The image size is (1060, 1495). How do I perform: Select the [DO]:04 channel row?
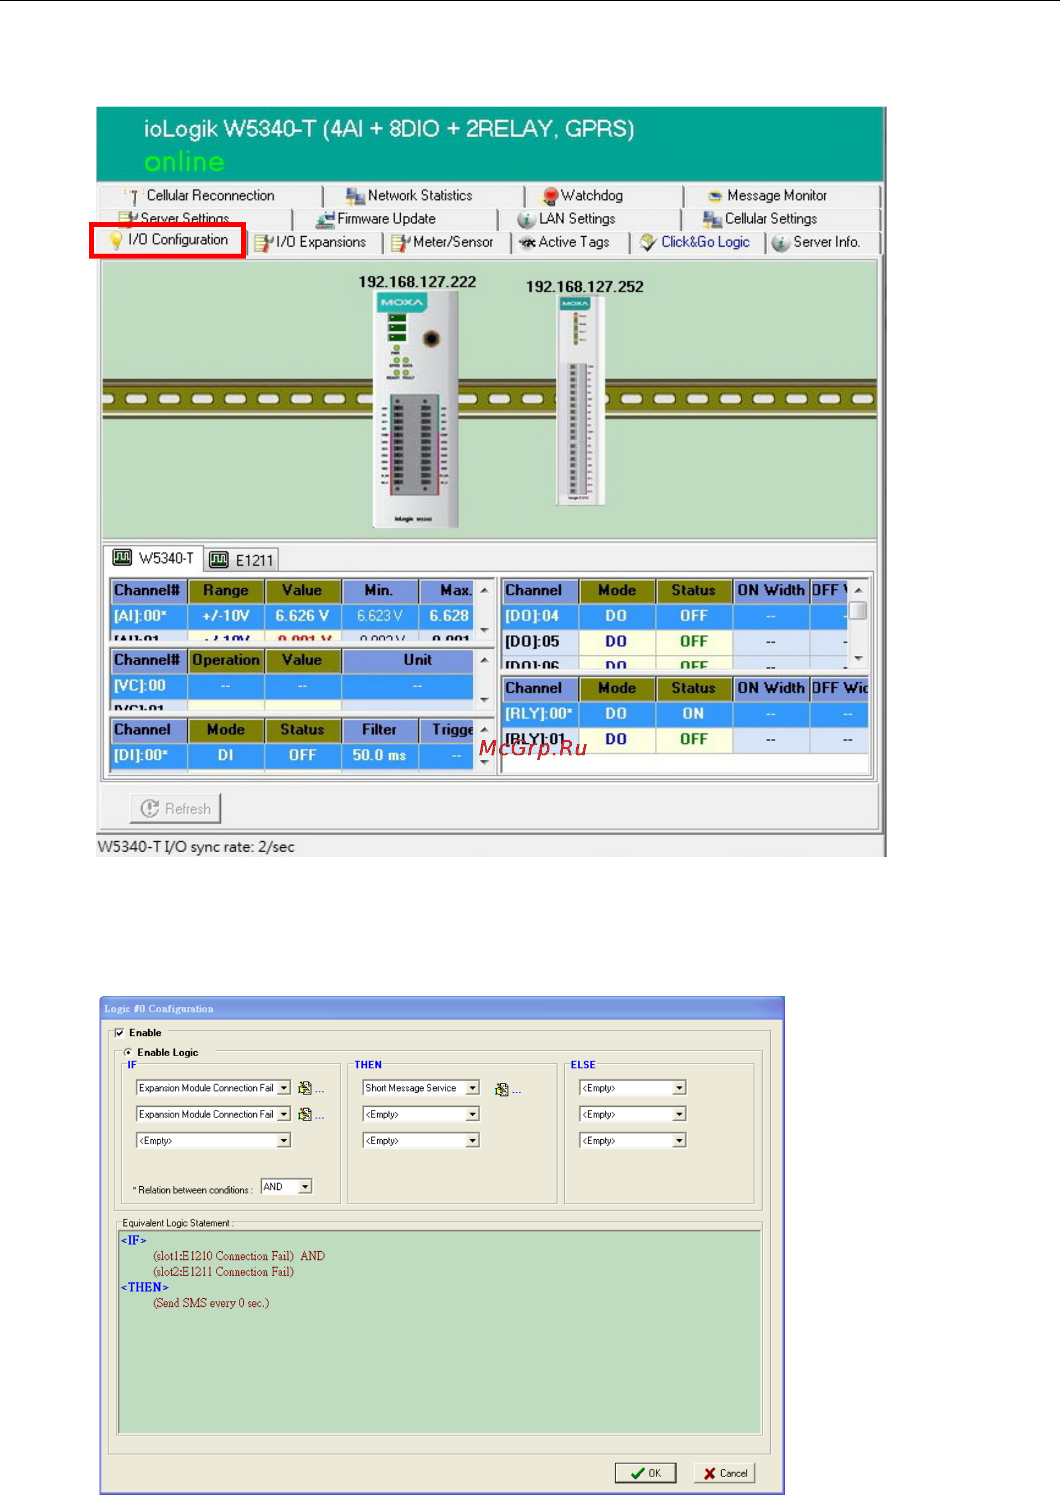[676, 616]
